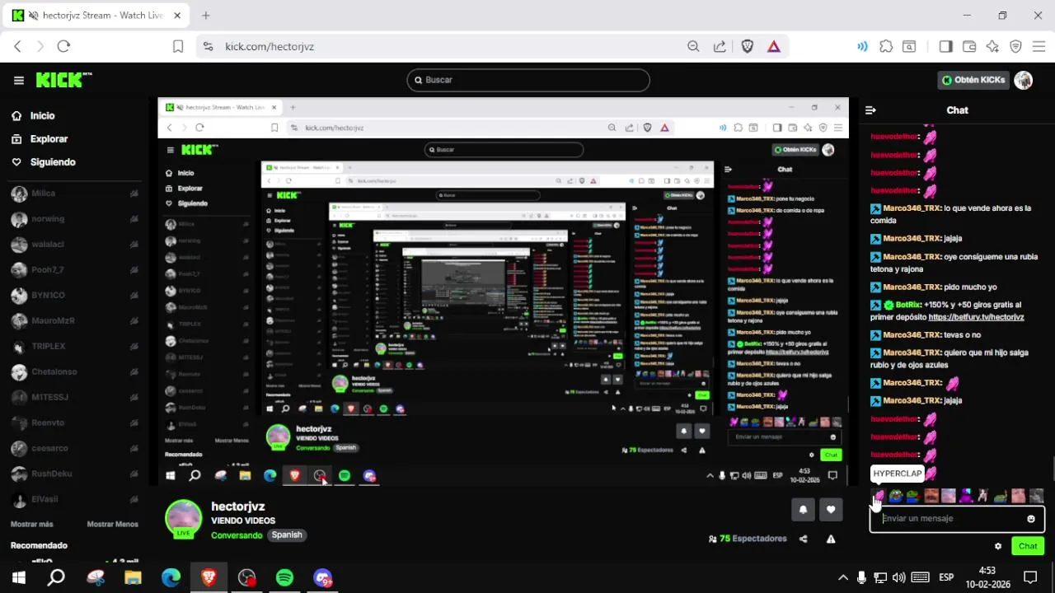Open the Windows Start menu
The height and width of the screenshot is (593, 1055).
click(x=18, y=577)
